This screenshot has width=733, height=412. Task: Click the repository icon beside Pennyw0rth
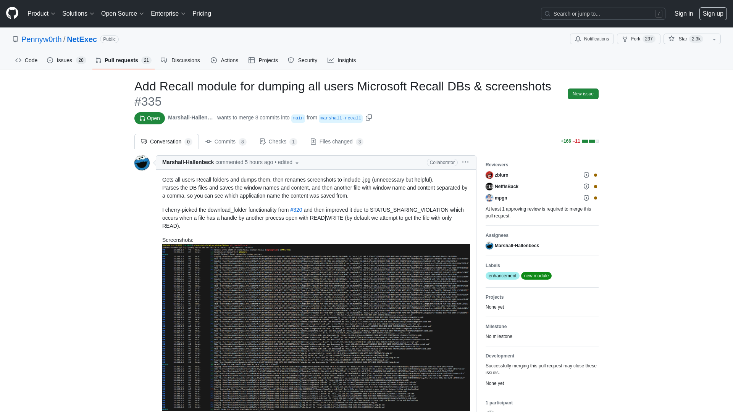15,39
